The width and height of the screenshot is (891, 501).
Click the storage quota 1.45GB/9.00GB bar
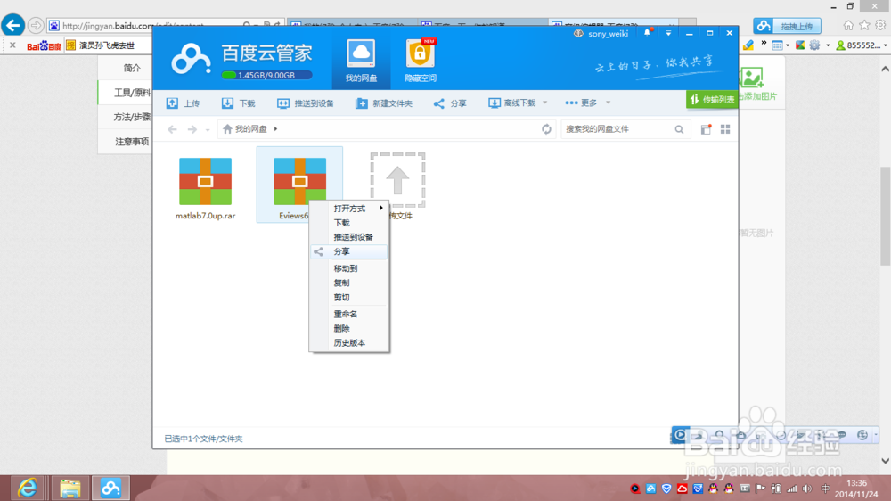266,75
